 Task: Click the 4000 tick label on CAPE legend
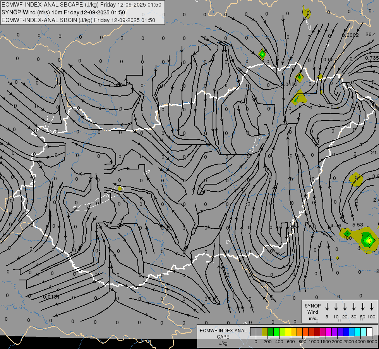(x=360, y=342)
